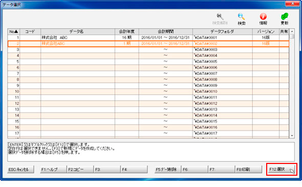Screen dimensions: 302x187
Task: Click scrollbar up arrow of data list
Action: point(292,31)
